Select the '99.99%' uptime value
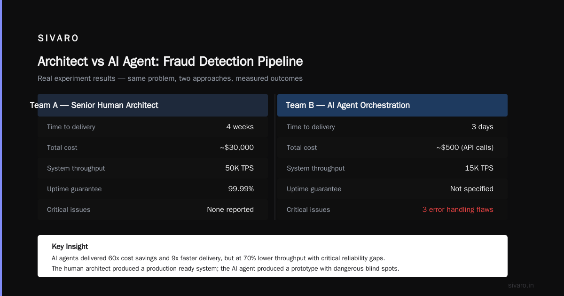The height and width of the screenshot is (296, 564). tap(241, 189)
